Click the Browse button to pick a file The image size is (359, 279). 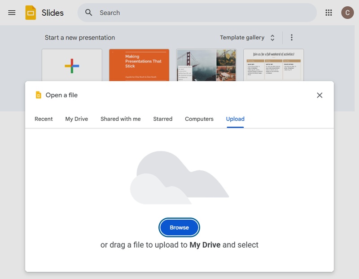(179, 227)
